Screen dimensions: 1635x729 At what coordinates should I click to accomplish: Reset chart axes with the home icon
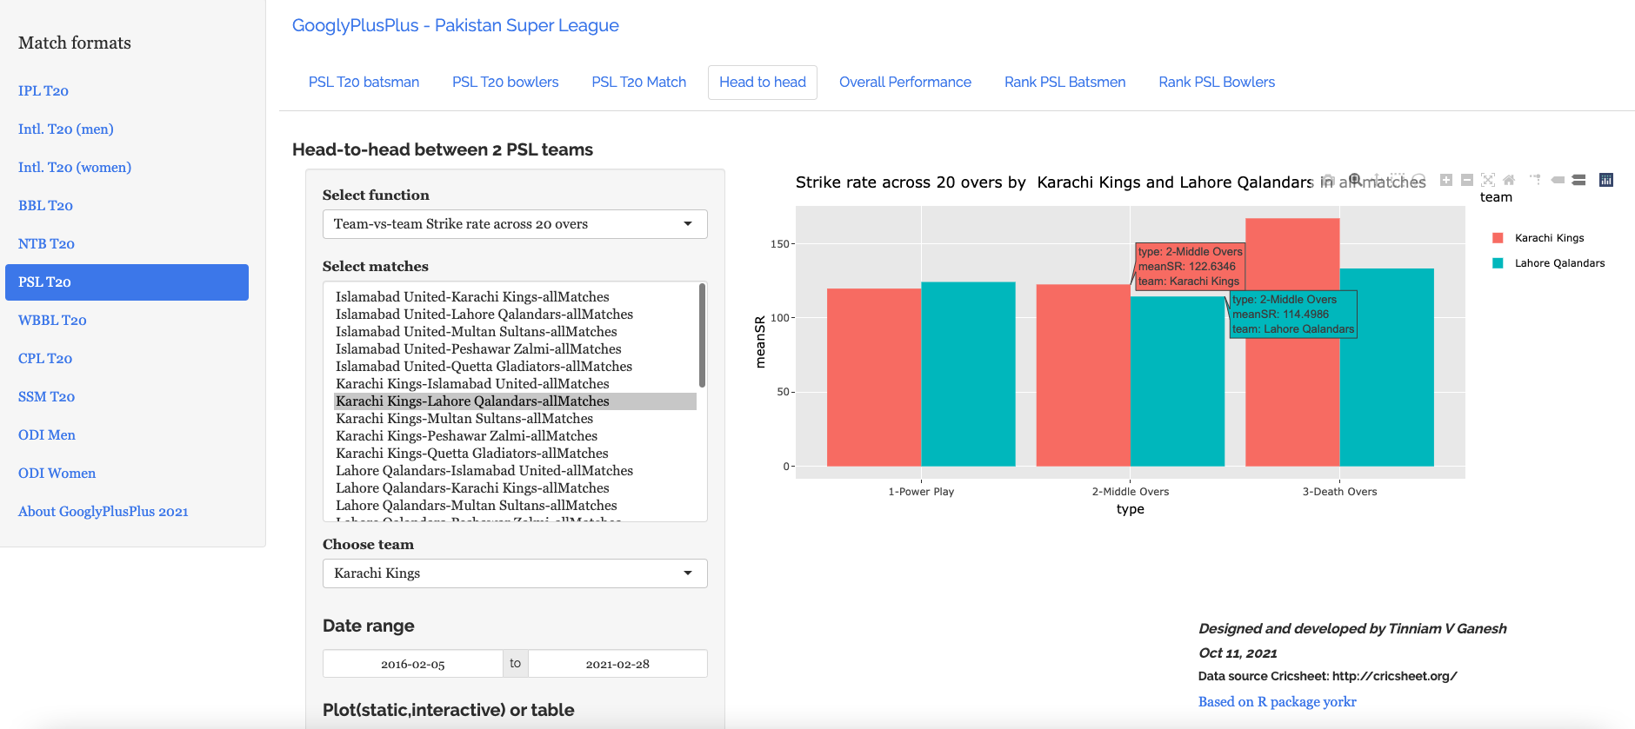[1509, 180]
